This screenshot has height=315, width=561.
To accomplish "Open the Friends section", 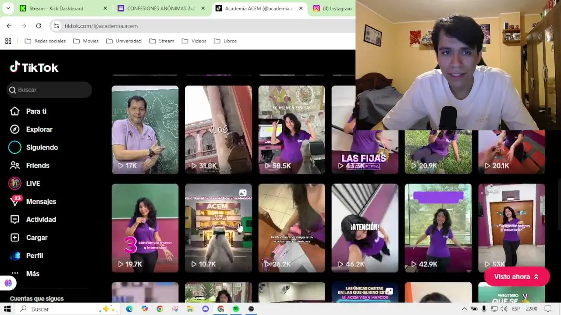I will pos(29,165).
